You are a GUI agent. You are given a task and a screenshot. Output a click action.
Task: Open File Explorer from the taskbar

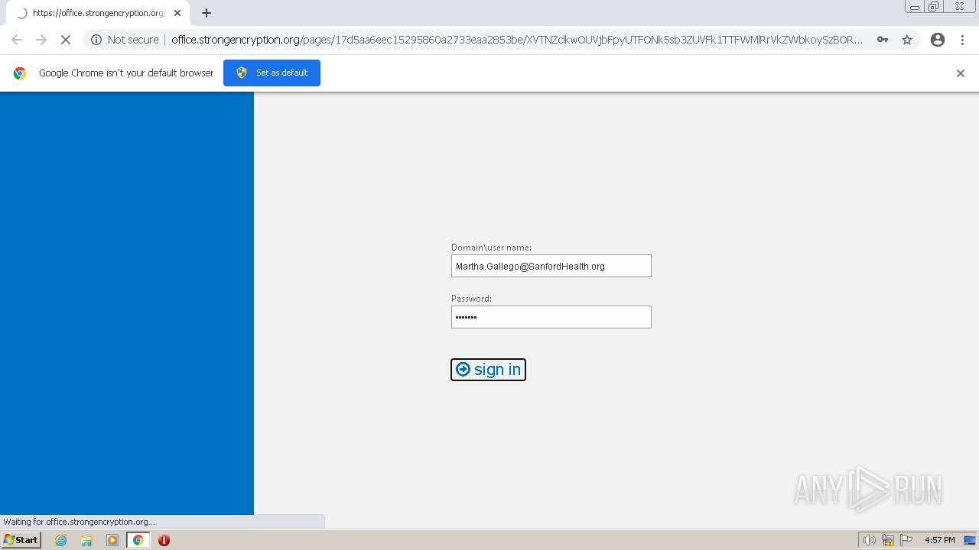pyautogui.click(x=86, y=540)
